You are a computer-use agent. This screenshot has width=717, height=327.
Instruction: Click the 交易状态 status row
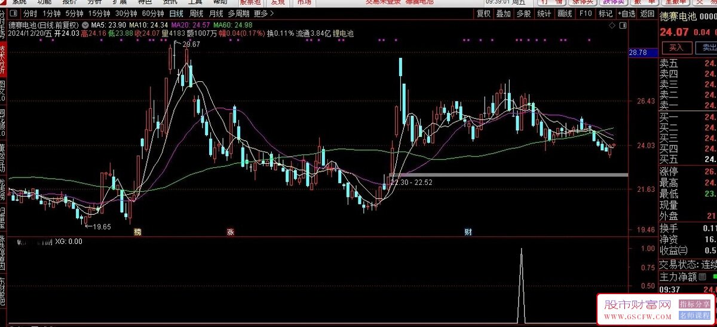point(688,265)
